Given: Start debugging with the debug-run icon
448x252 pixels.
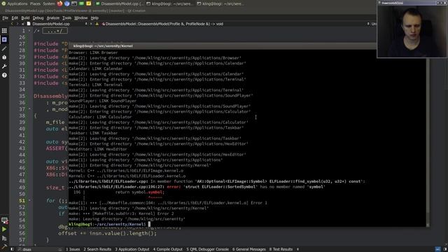Looking at the screenshot, I should pyautogui.click(x=4, y=238).
